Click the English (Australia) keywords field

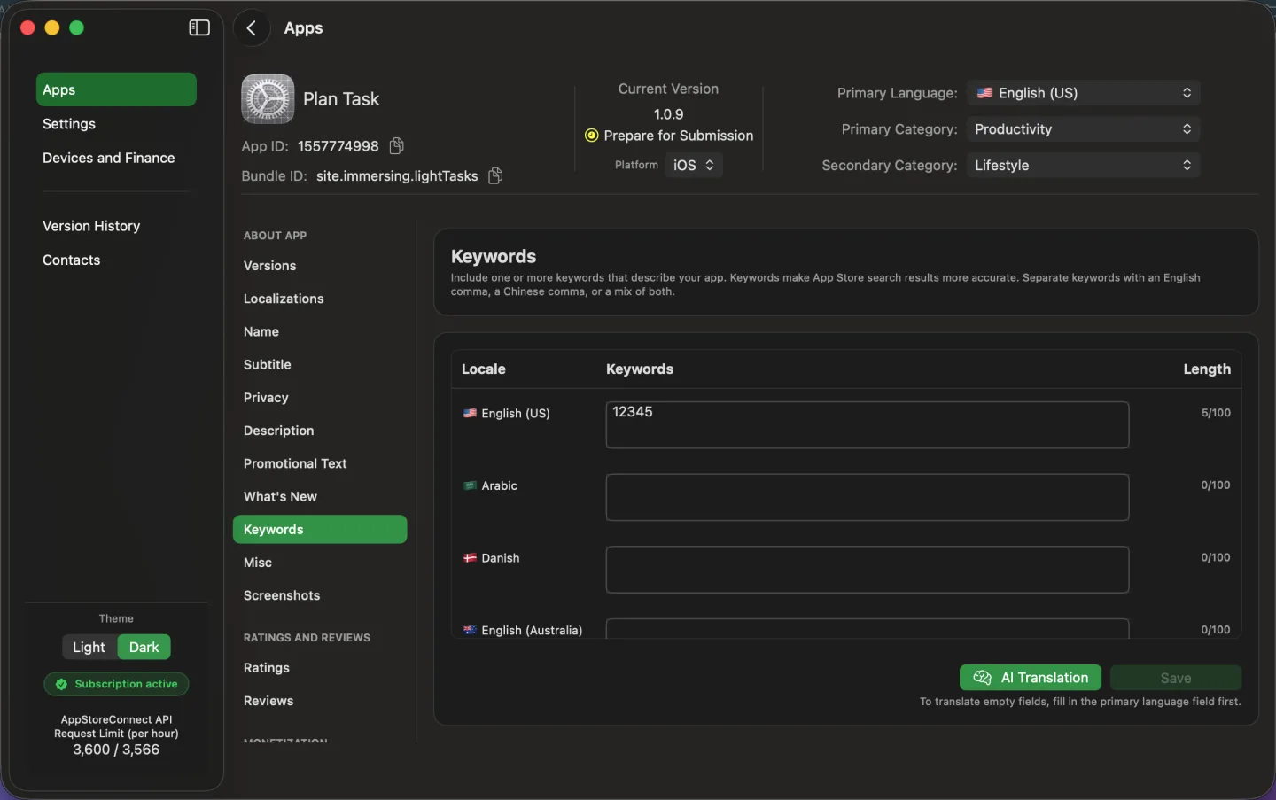click(x=868, y=629)
